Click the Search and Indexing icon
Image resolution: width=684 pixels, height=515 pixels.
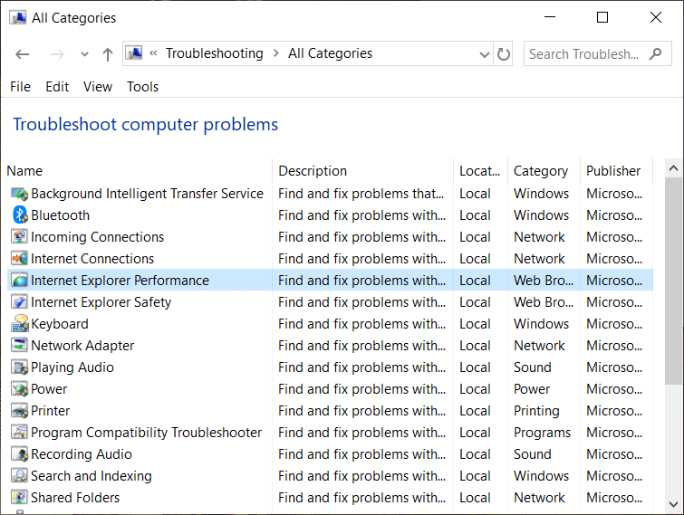[20, 476]
